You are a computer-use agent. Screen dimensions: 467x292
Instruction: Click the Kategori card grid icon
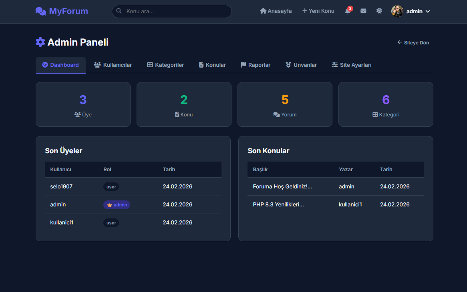[x=375, y=114]
